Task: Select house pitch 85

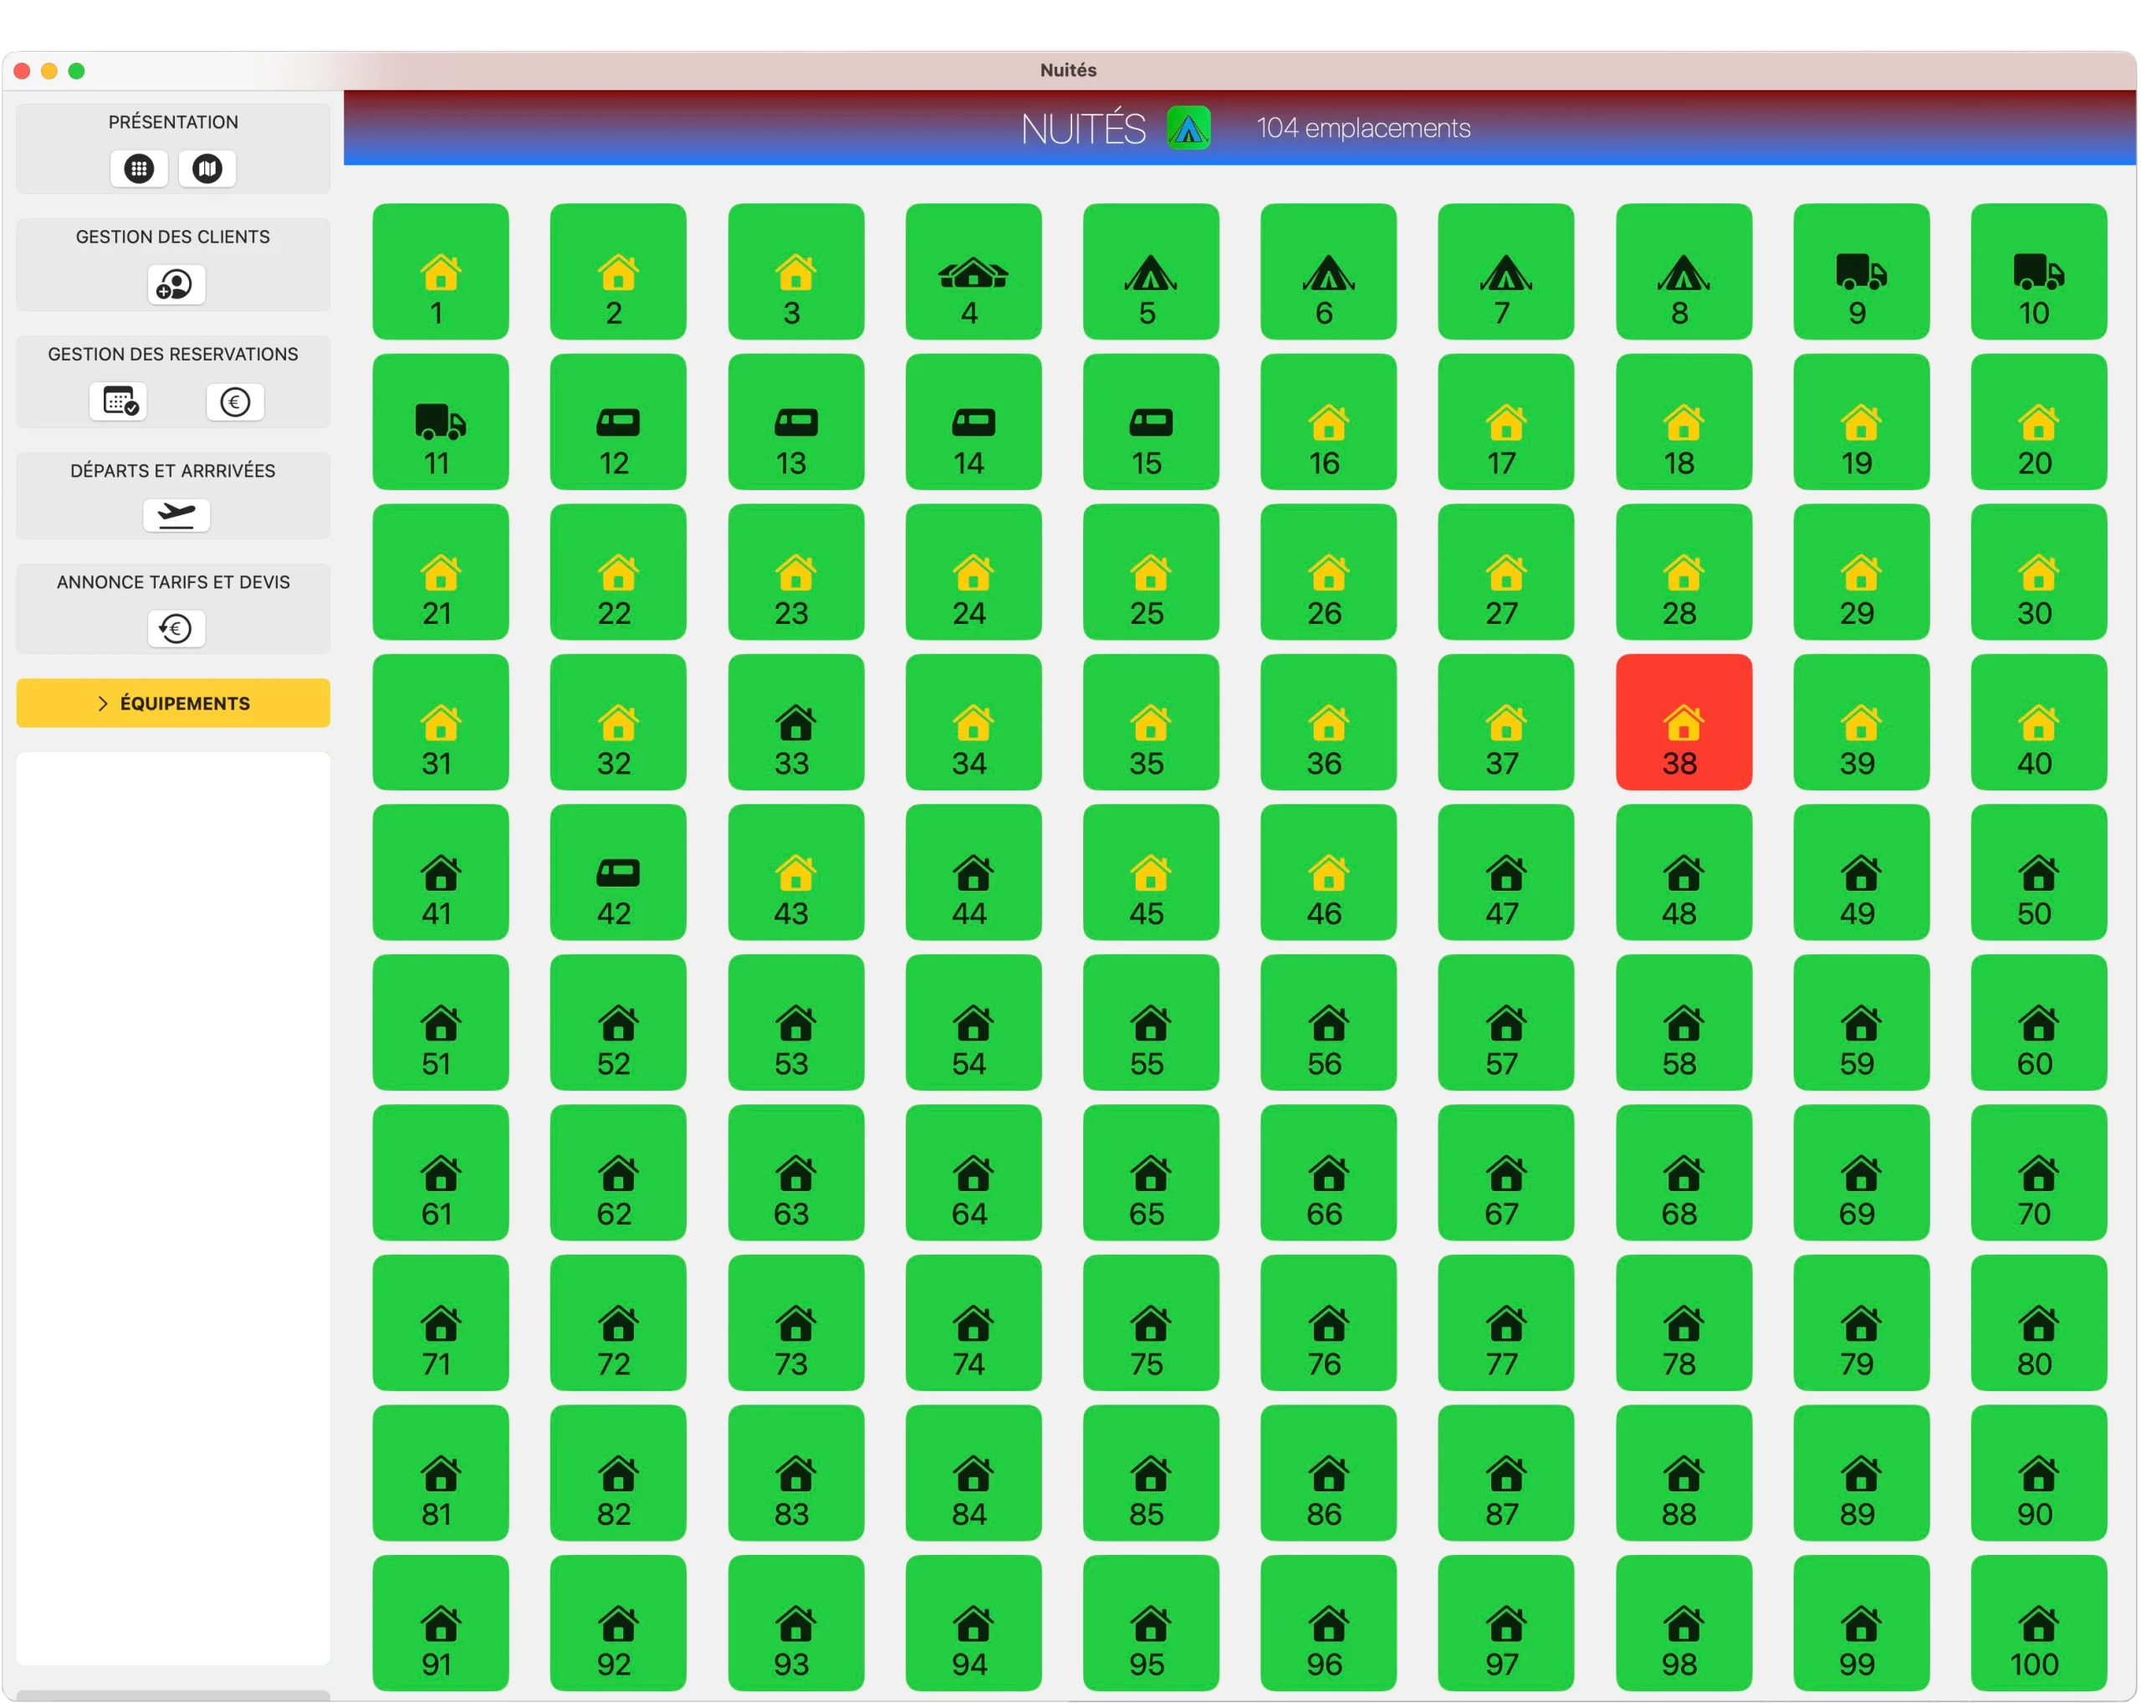Action: (x=1151, y=1474)
